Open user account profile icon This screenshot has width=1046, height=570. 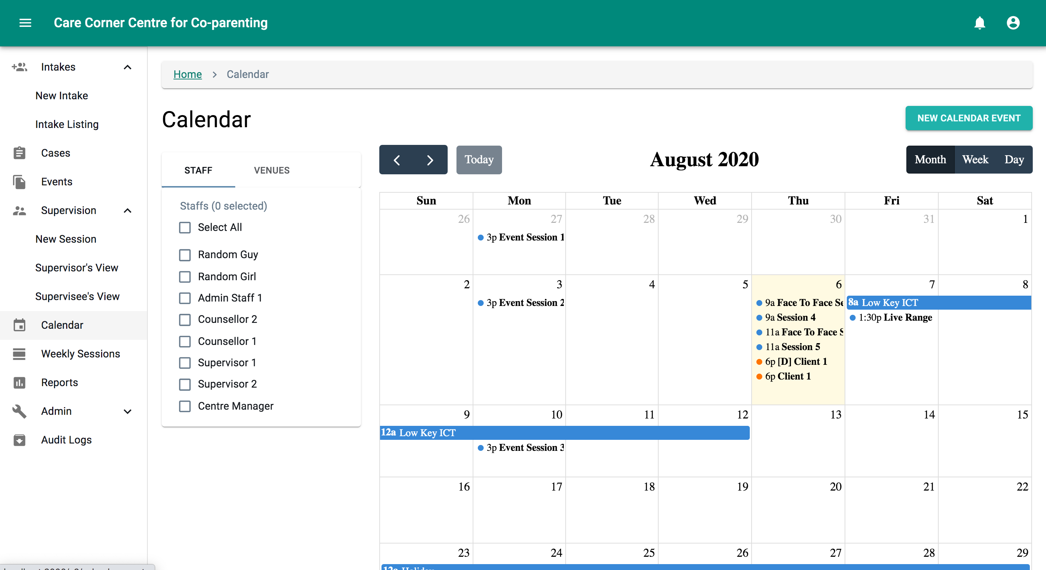tap(1013, 23)
